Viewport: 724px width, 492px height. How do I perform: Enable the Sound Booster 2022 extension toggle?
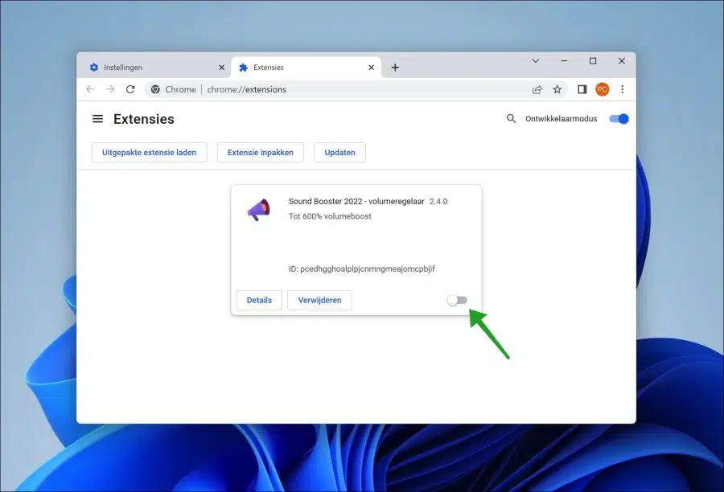pos(457,300)
